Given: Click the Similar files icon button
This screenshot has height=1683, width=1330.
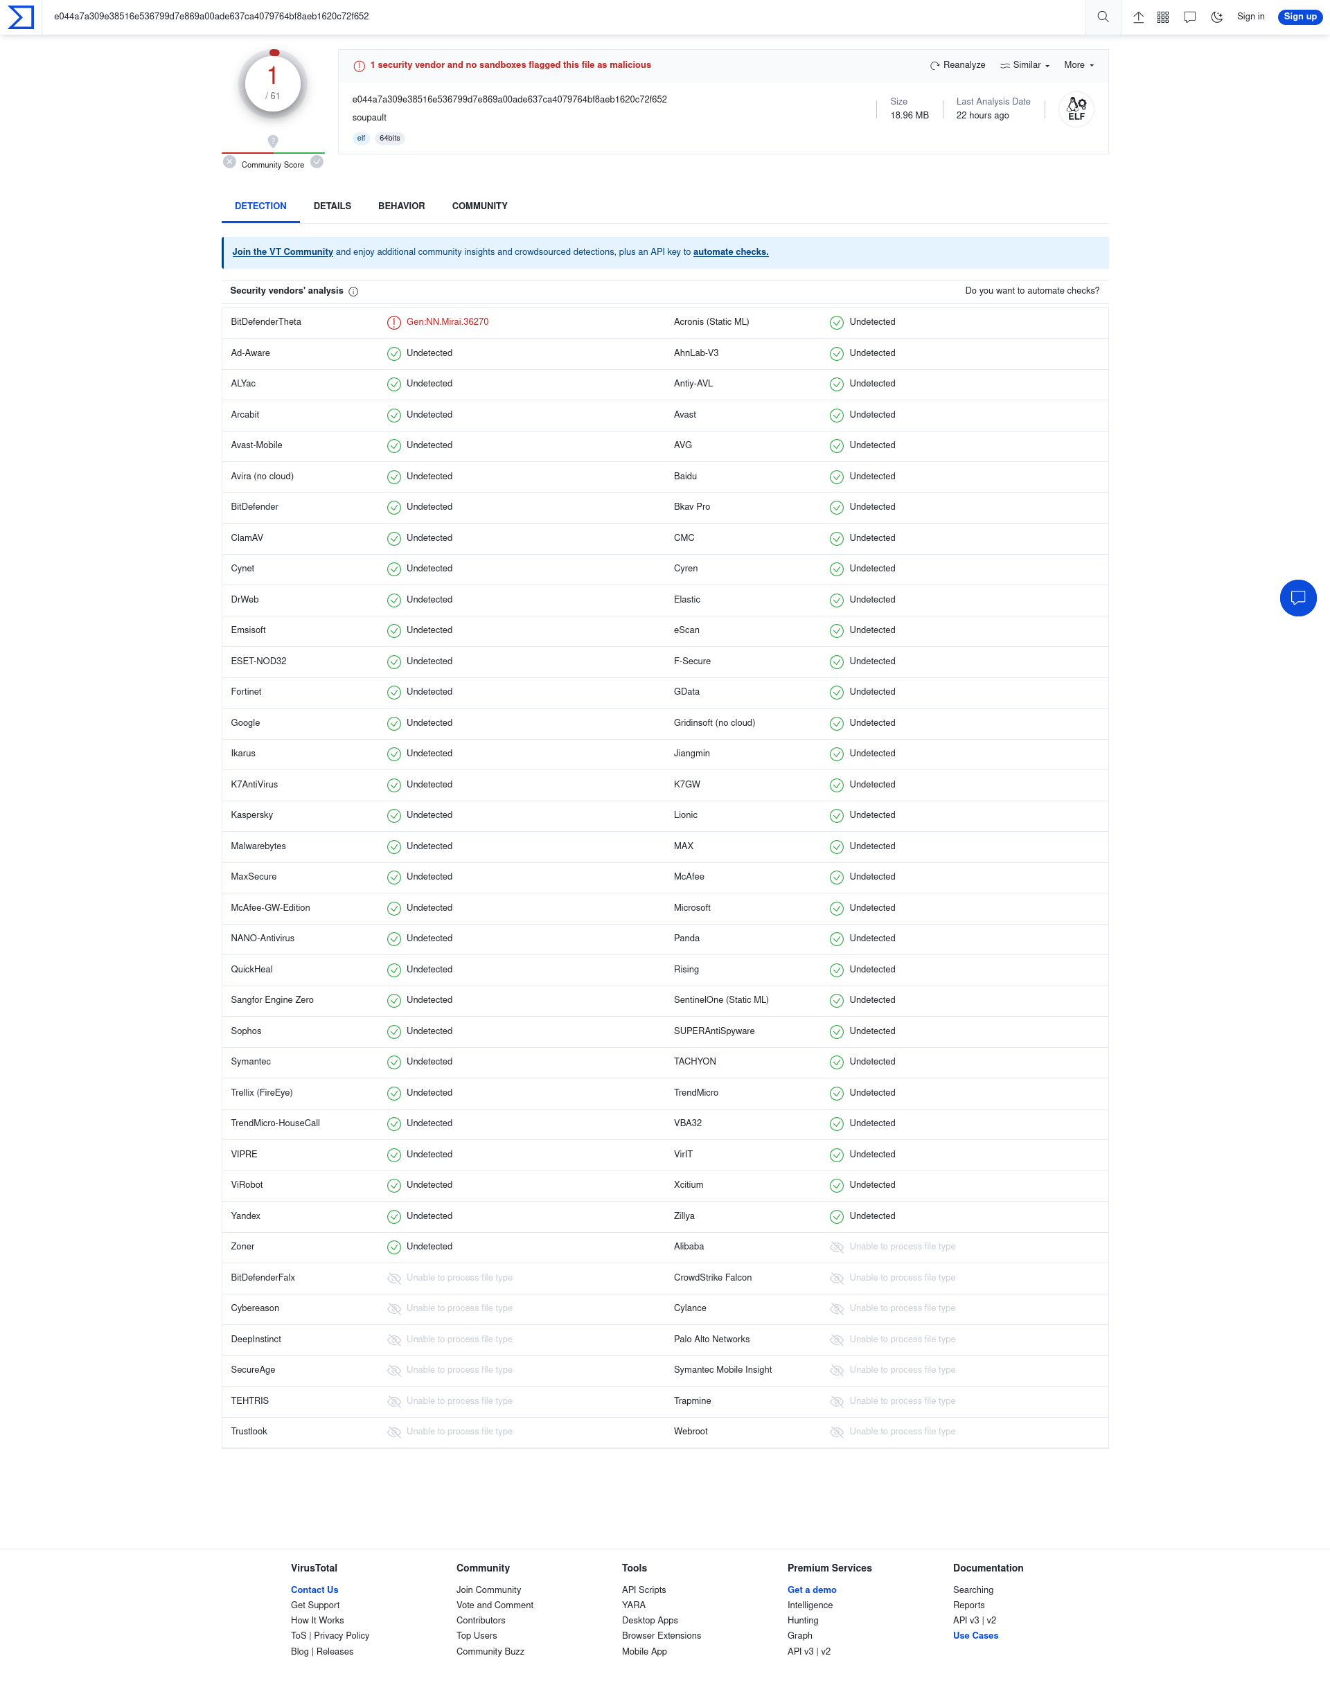Looking at the screenshot, I should click(1004, 64).
